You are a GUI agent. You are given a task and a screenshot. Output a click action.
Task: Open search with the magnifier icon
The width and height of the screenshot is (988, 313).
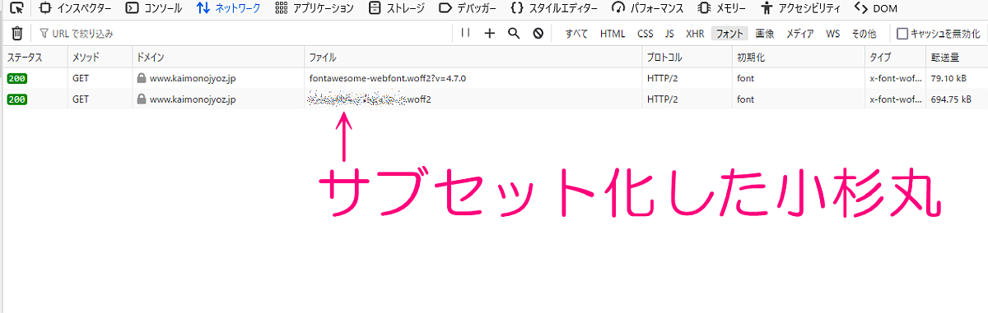[514, 34]
